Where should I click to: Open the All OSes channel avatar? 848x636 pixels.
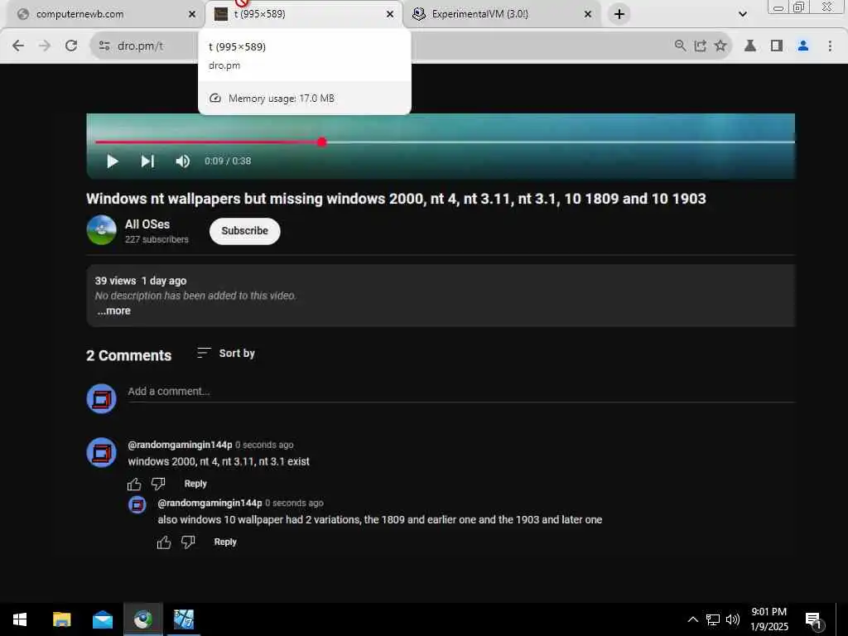point(101,230)
